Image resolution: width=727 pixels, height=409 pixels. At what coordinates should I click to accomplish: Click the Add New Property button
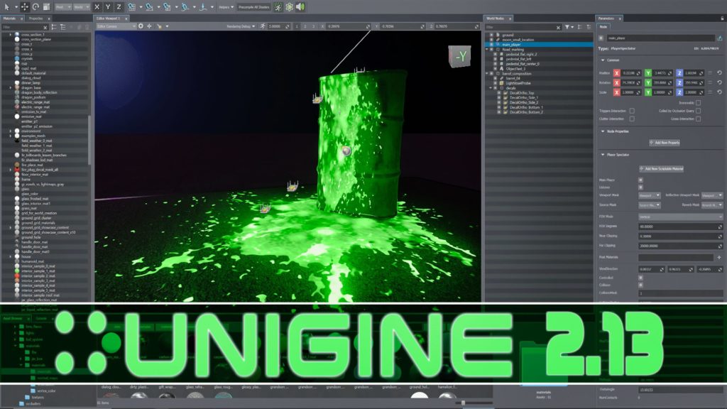(665, 143)
